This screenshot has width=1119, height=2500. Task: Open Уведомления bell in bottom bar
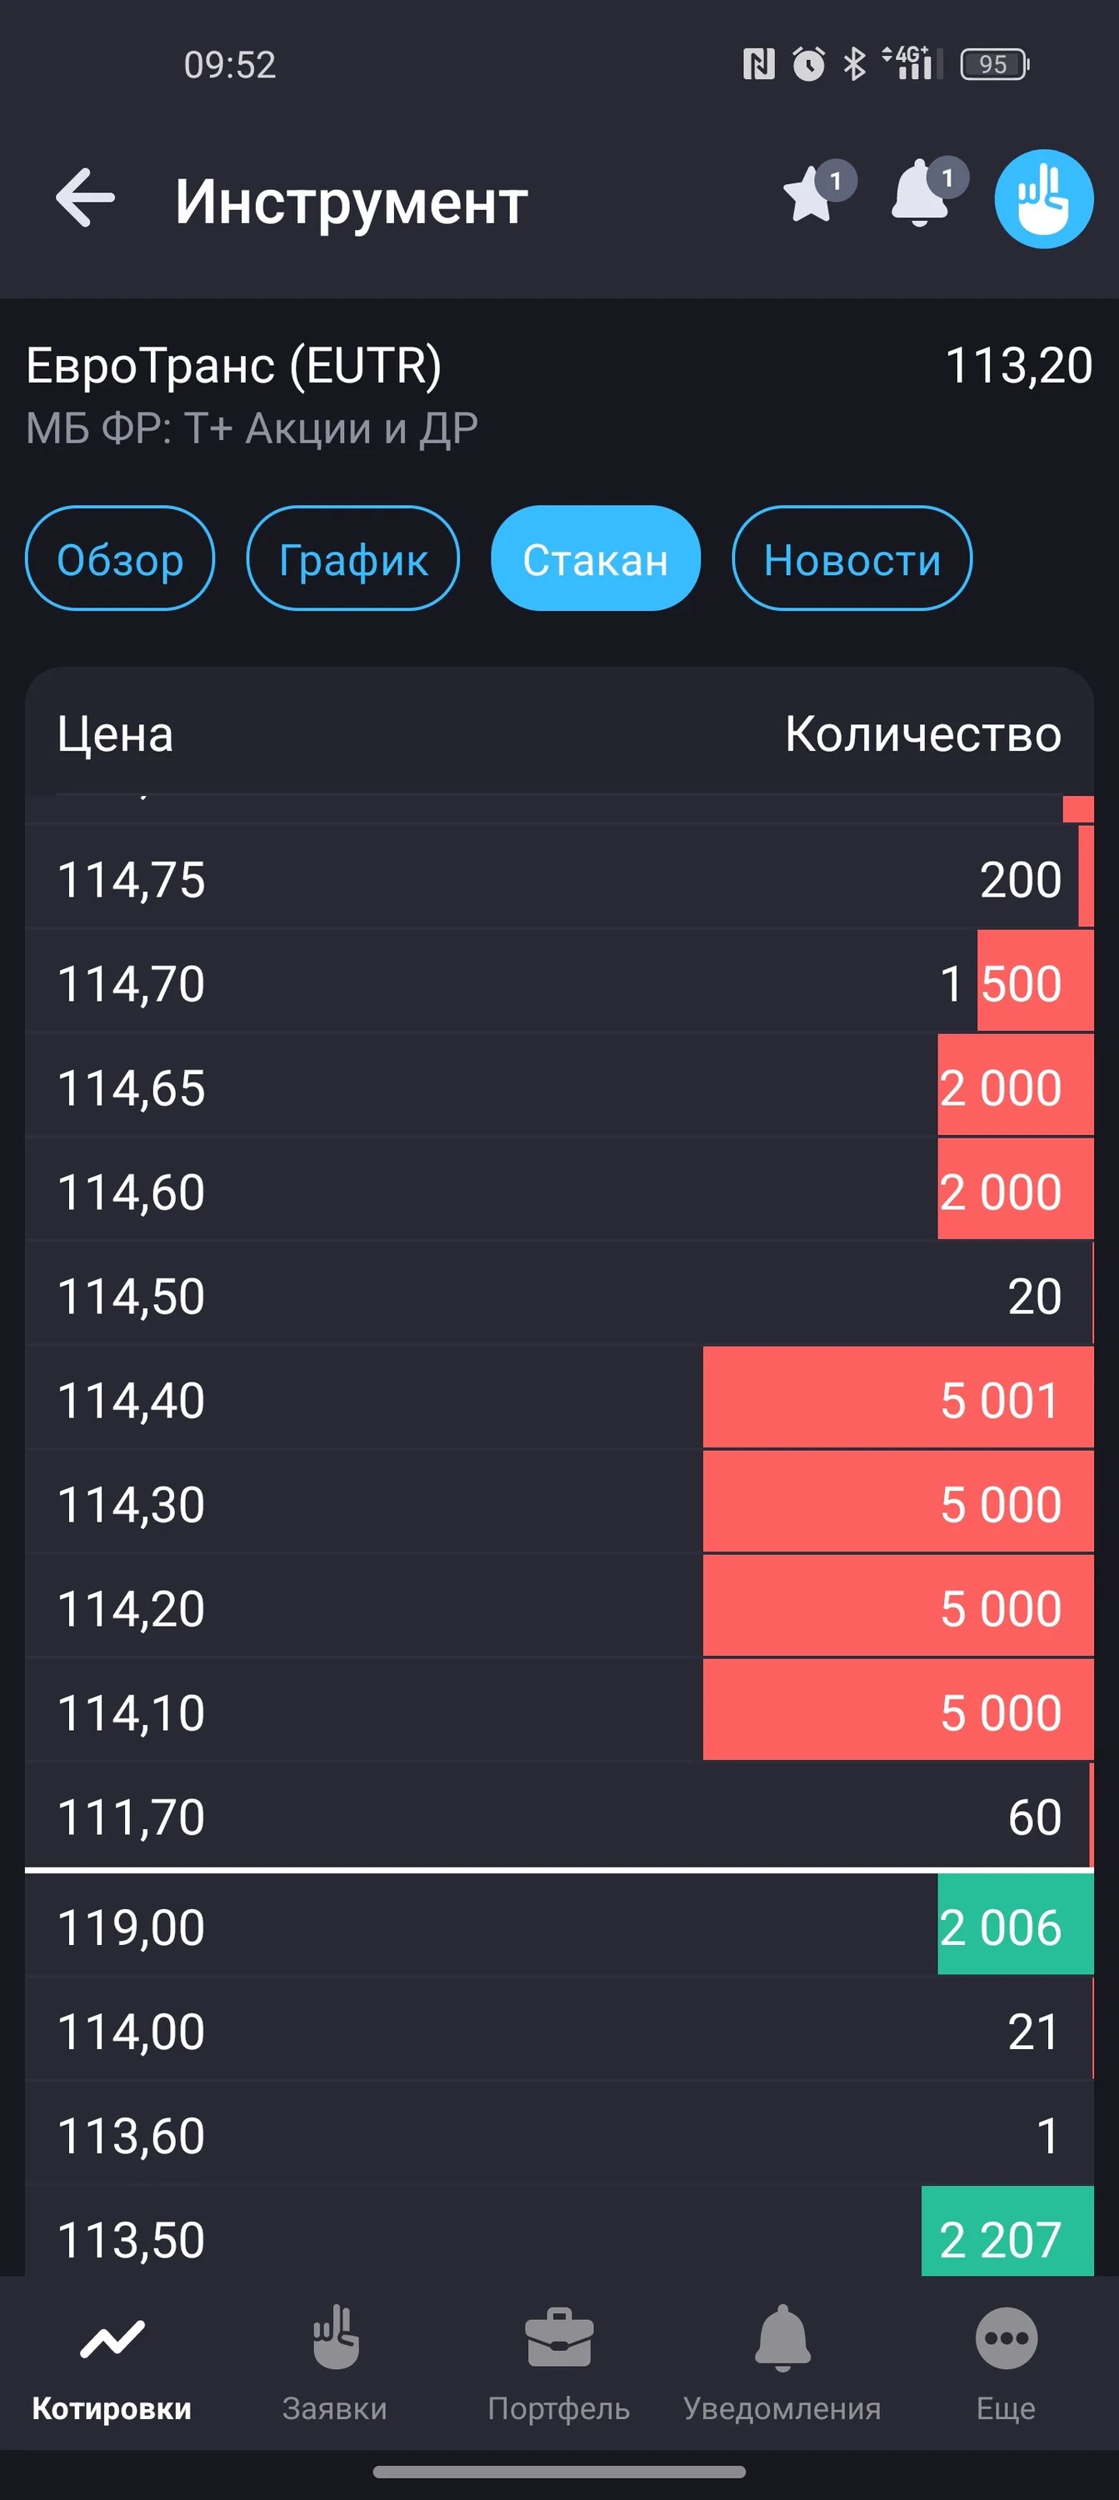tap(782, 2339)
